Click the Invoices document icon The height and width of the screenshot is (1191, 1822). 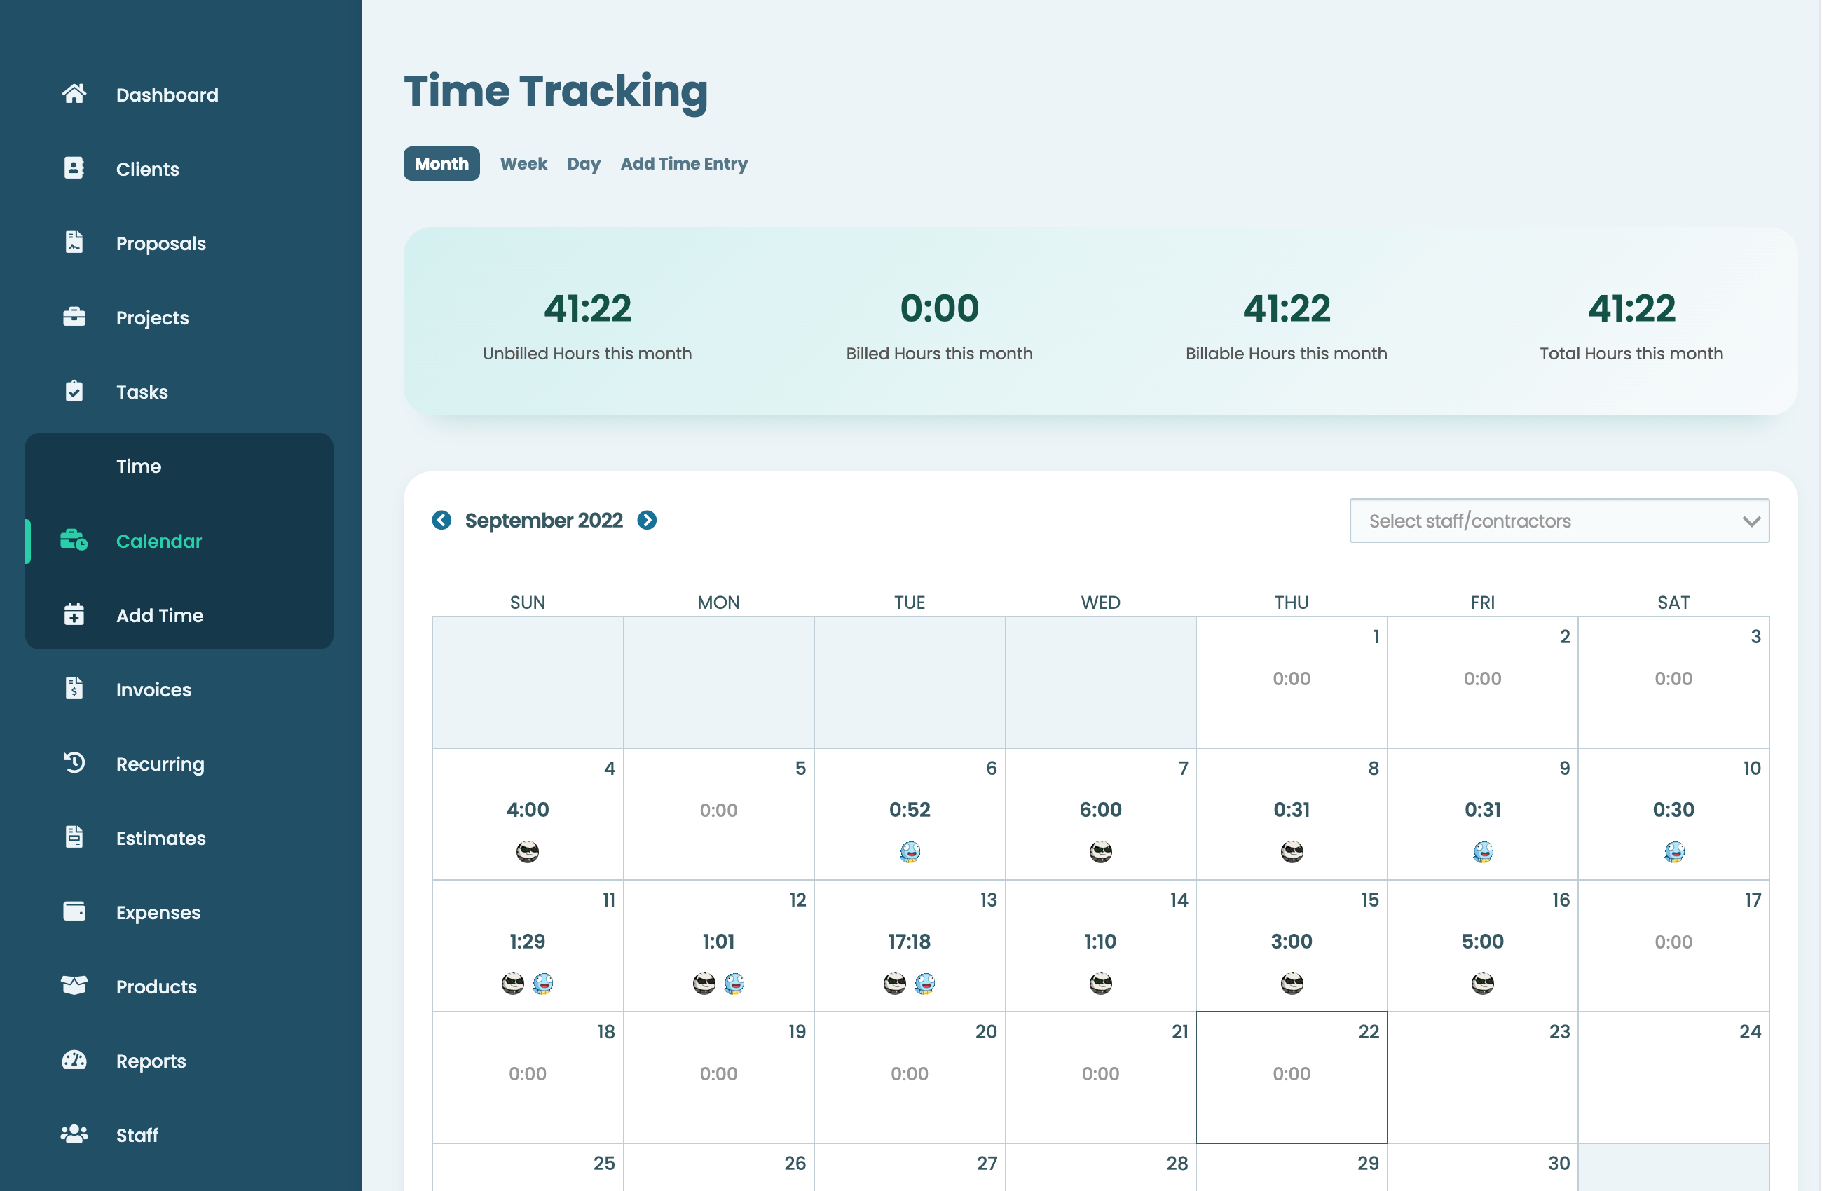74,689
